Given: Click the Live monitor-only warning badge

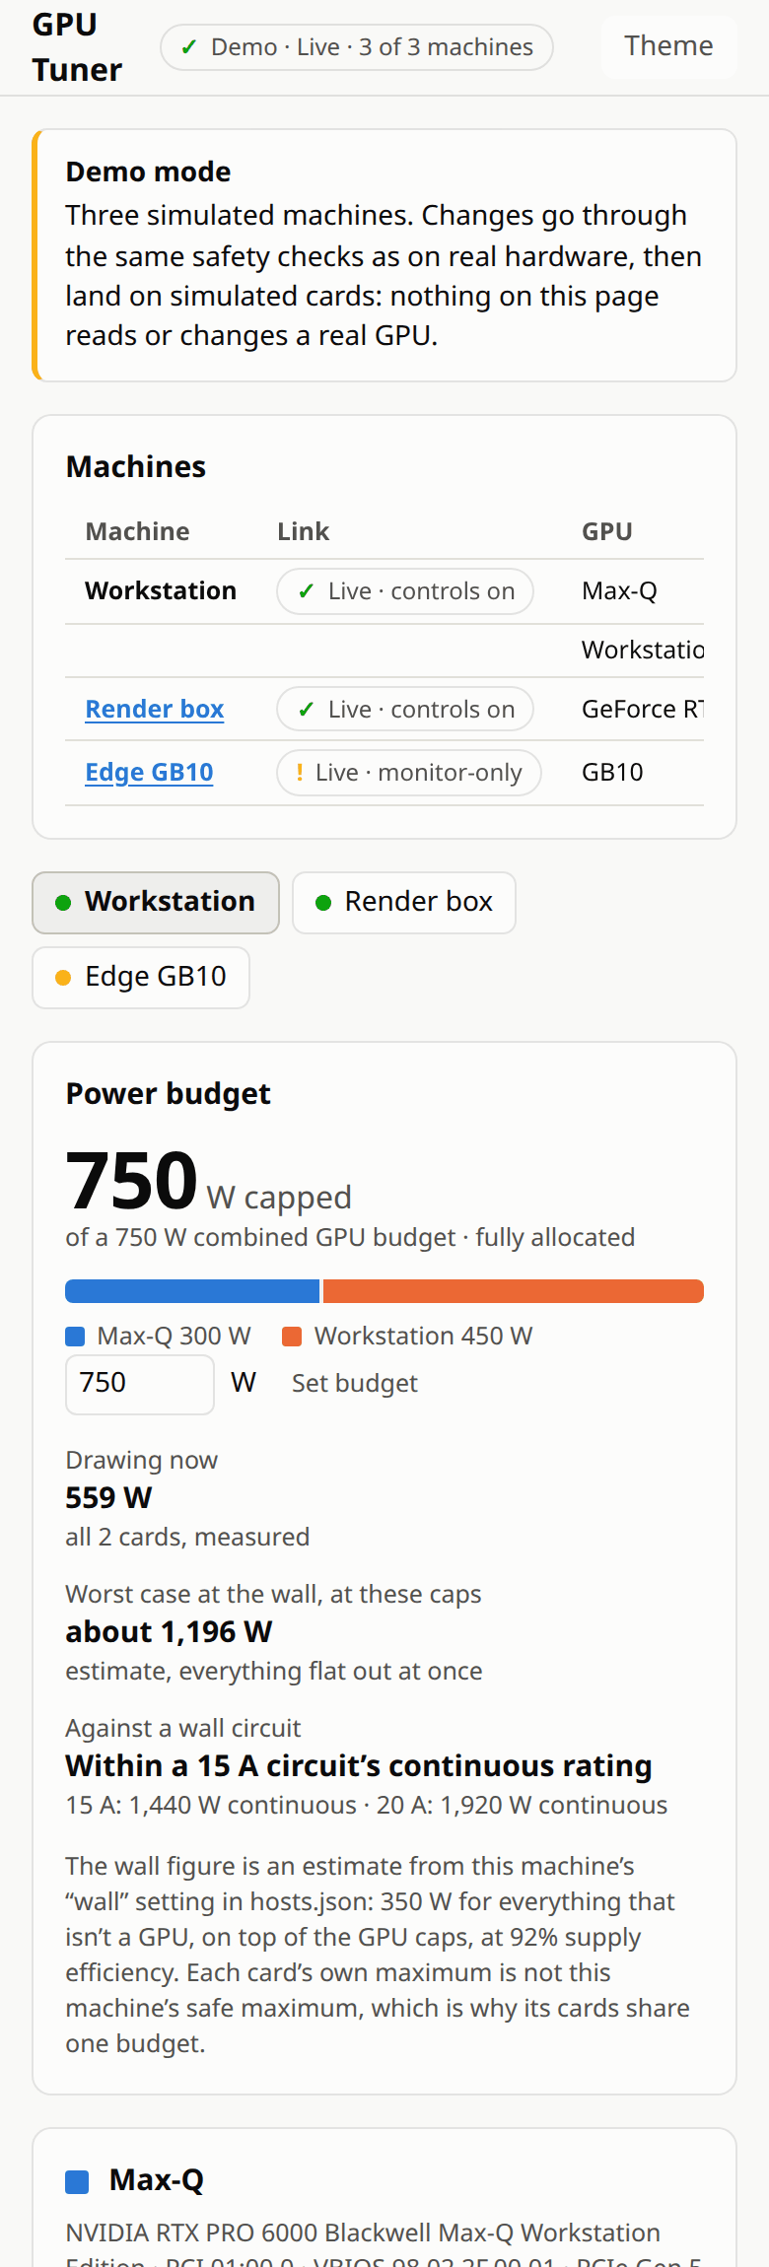Looking at the screenshot, I should pyautogui.click(x=409, y=773).
